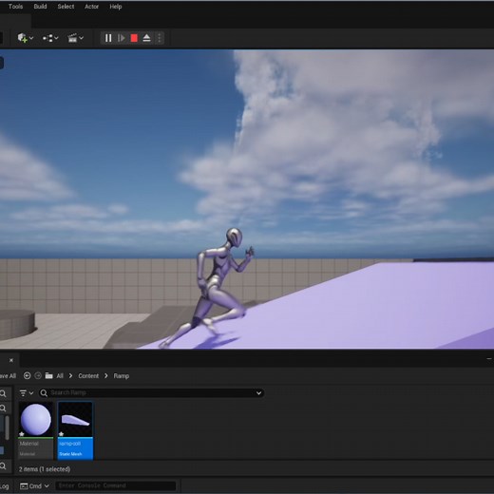The width and height of the screenshot is (494, 494).
Task: Click the eject from player icon
Action: click(146, 38)
